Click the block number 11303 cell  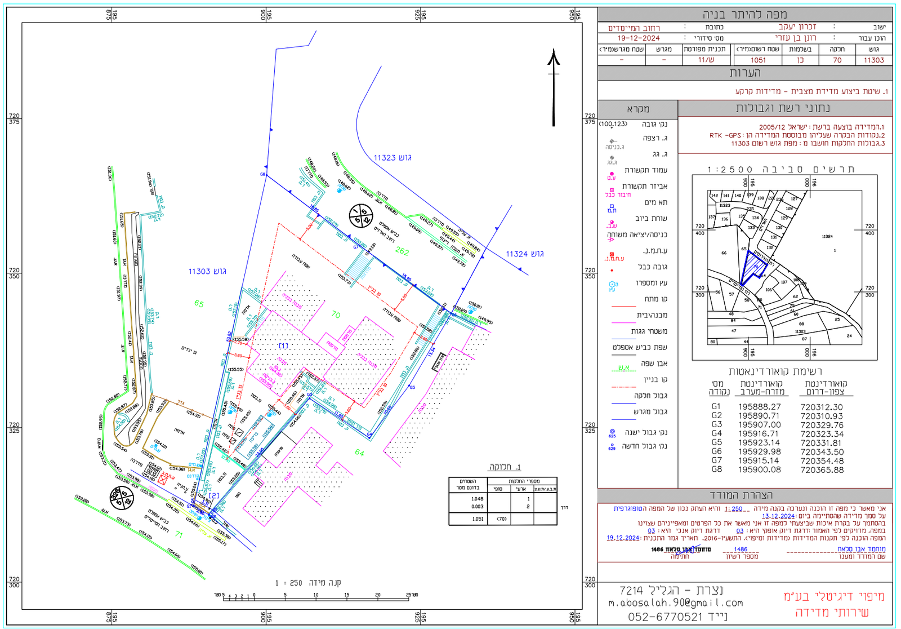[873, 60]
